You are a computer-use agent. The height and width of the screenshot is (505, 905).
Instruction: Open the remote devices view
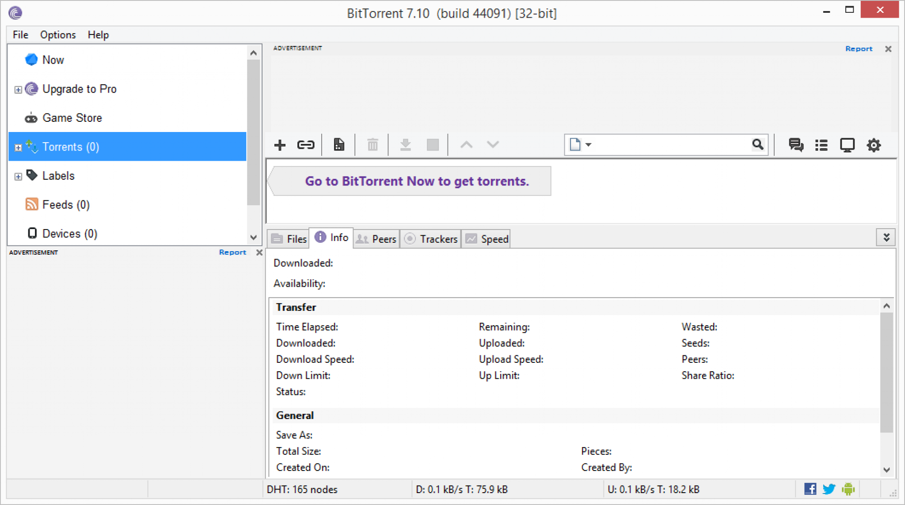pos(847,144)
